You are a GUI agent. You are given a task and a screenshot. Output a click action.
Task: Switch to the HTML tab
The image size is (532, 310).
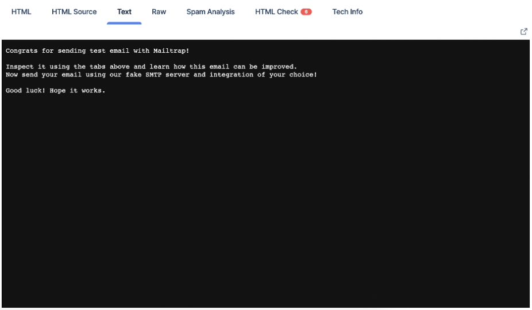tap(21, 12)
